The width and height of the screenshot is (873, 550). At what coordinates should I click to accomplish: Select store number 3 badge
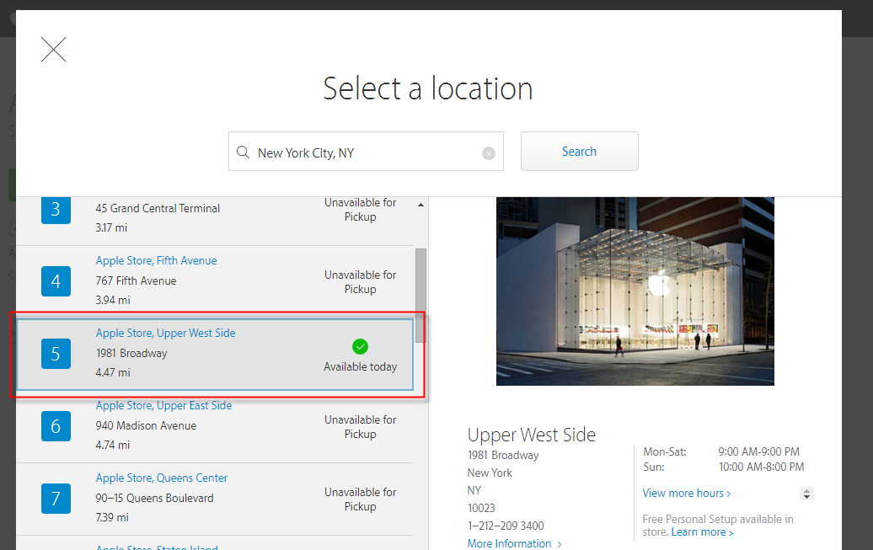click(56, 210)
